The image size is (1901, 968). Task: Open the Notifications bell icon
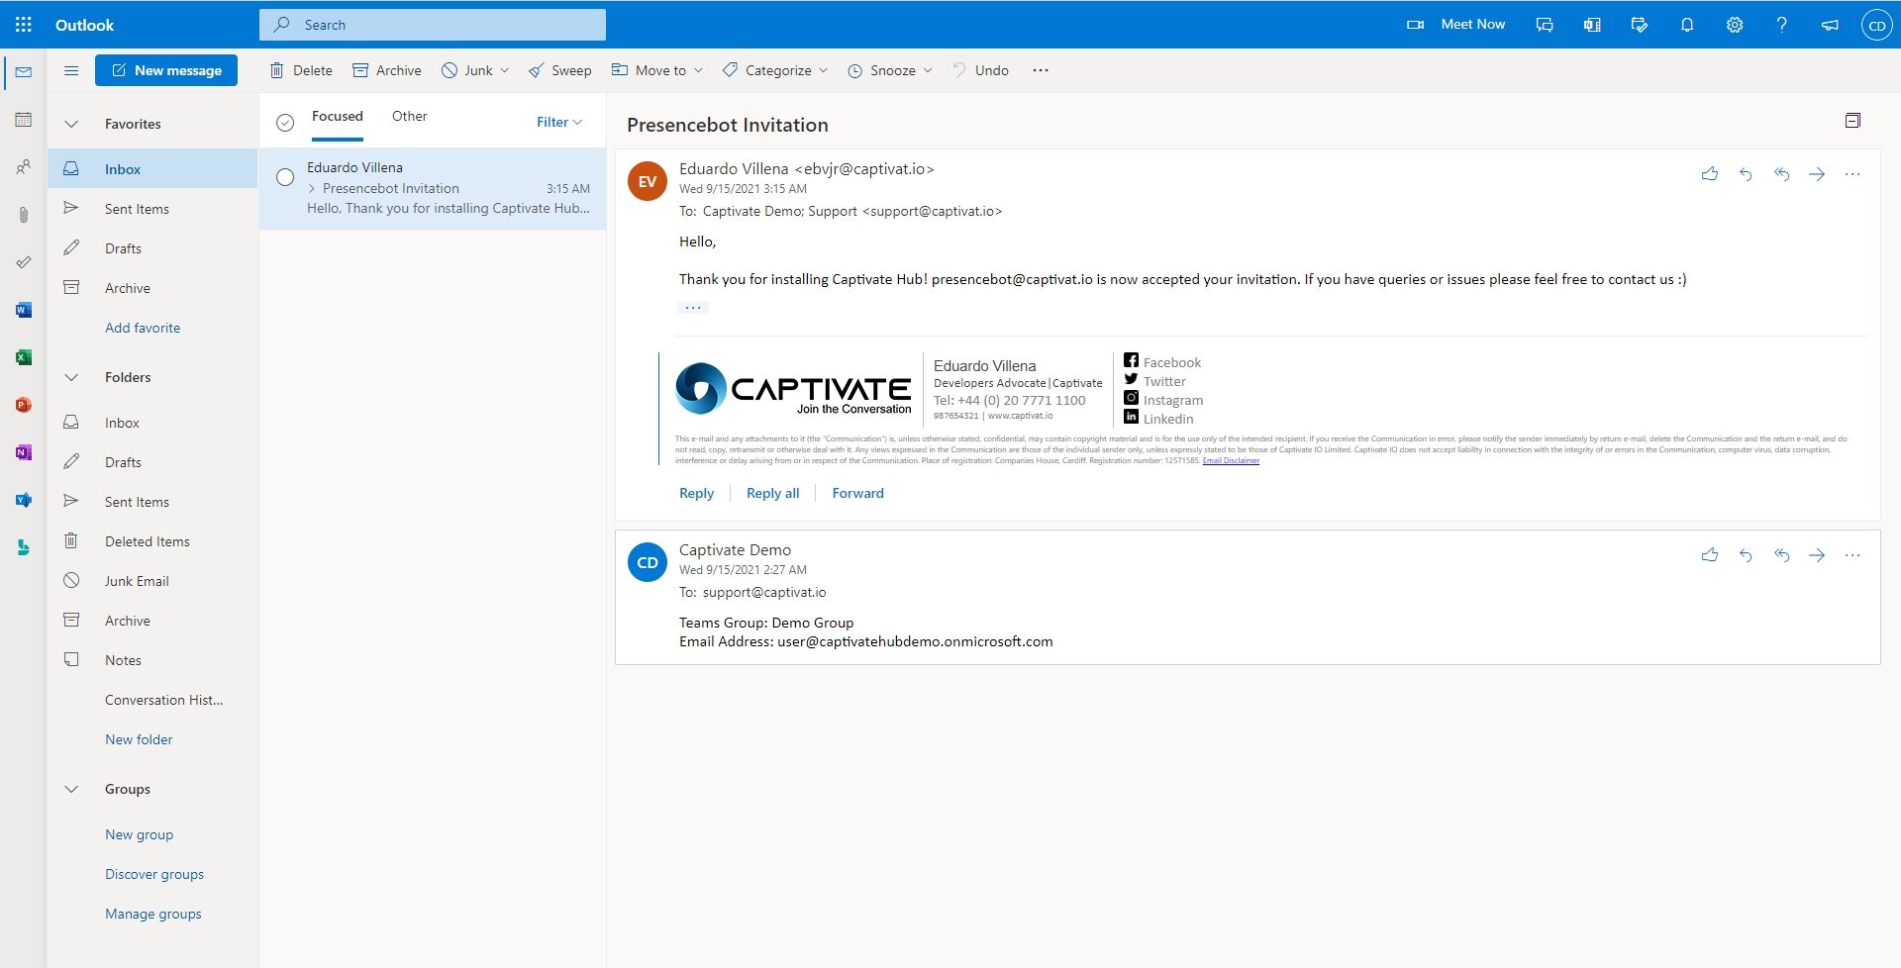point(1687,25)
